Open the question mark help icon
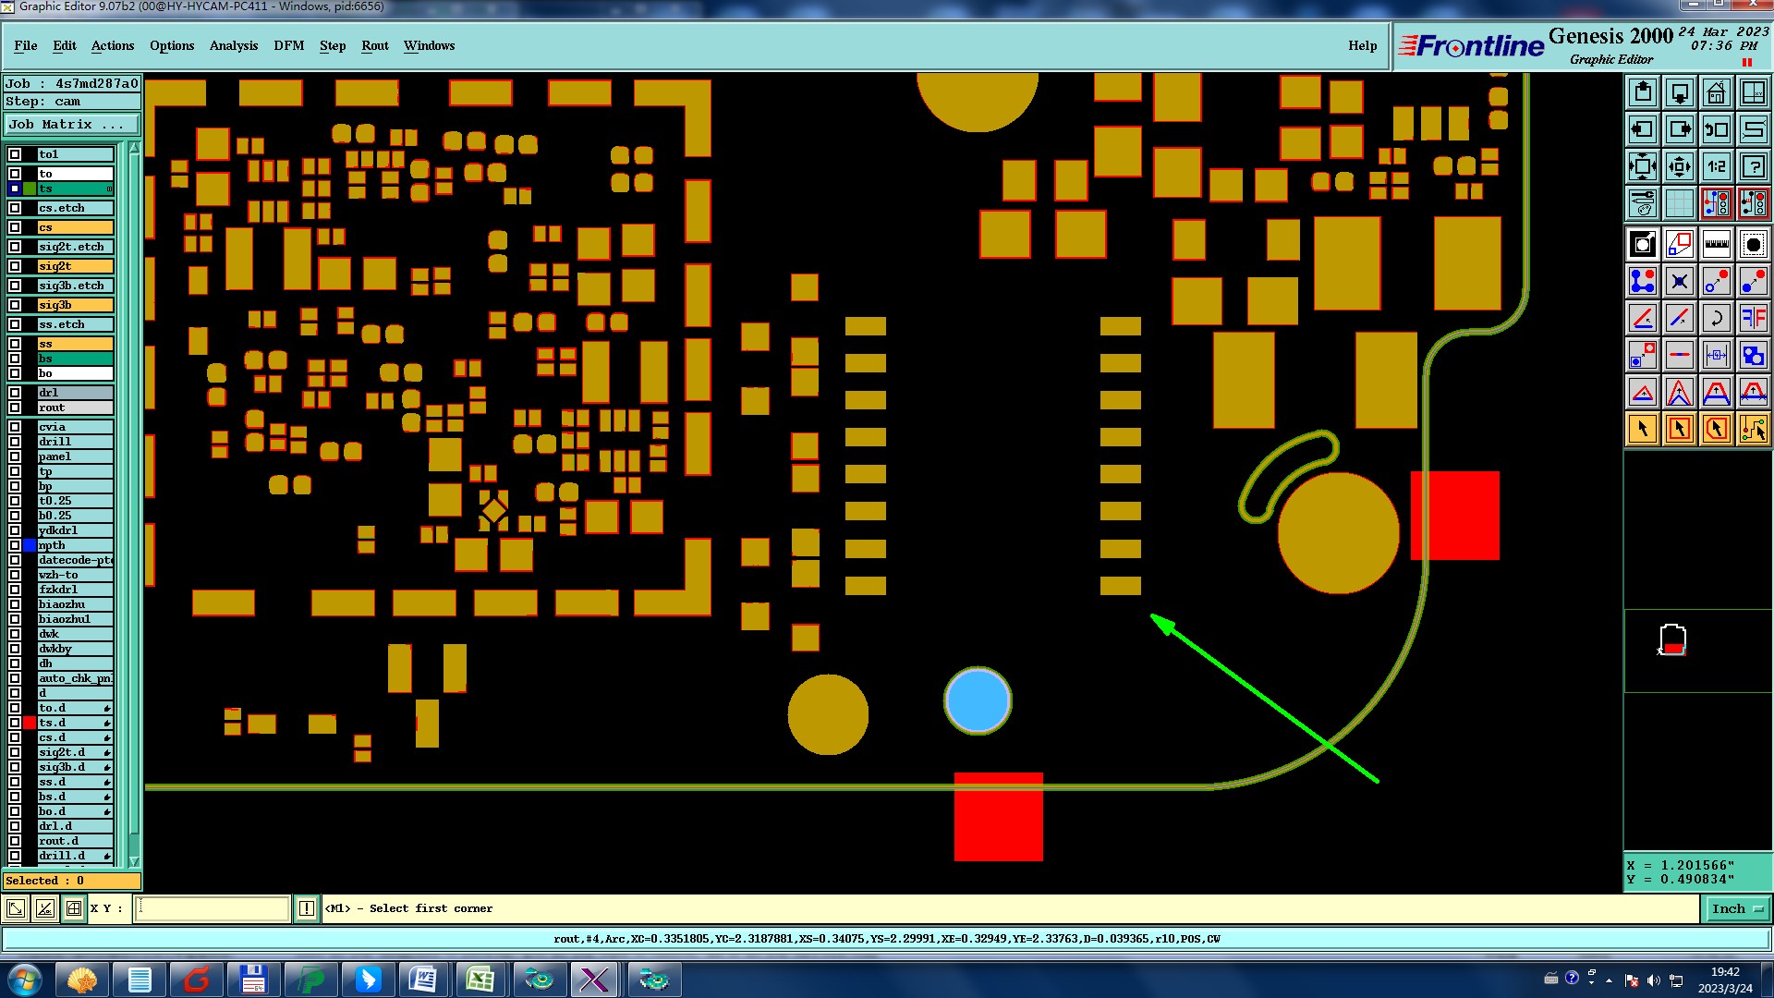 (x=1753, y=167)
